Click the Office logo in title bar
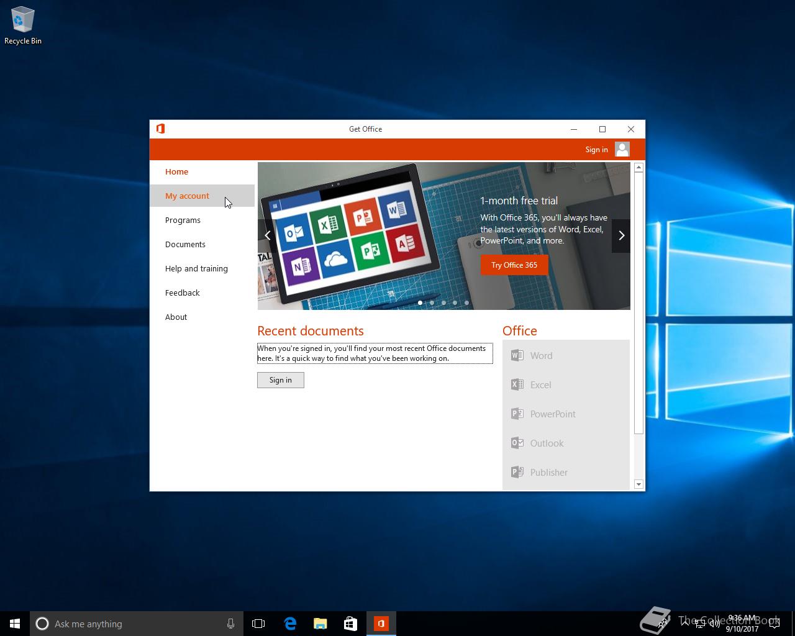Screen dimensions: 795x636 tap(160, 129)
